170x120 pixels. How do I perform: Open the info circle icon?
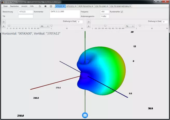[51, 6]
